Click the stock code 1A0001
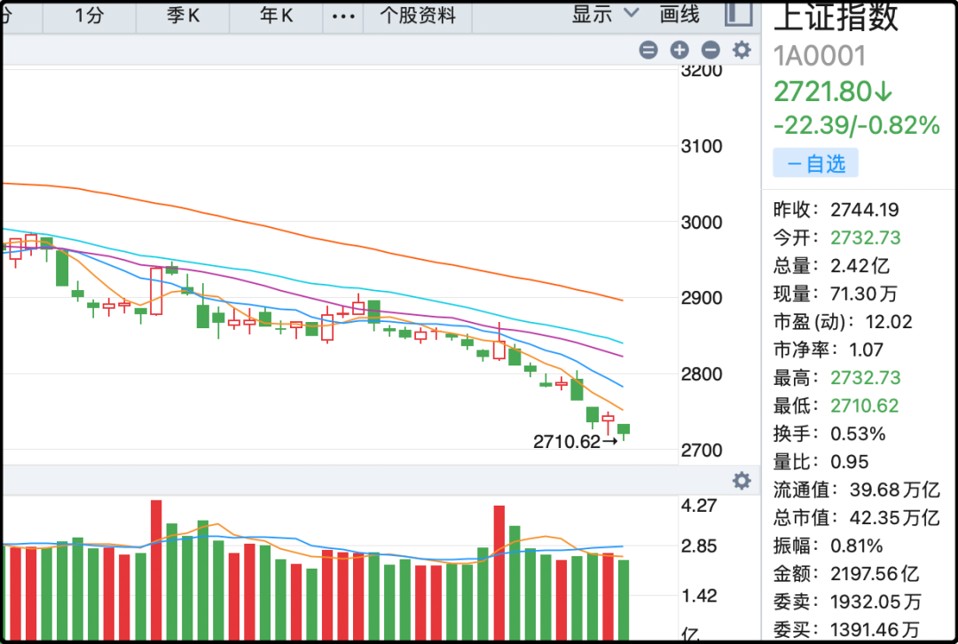The image size is (958, 644). coord(819,56)
